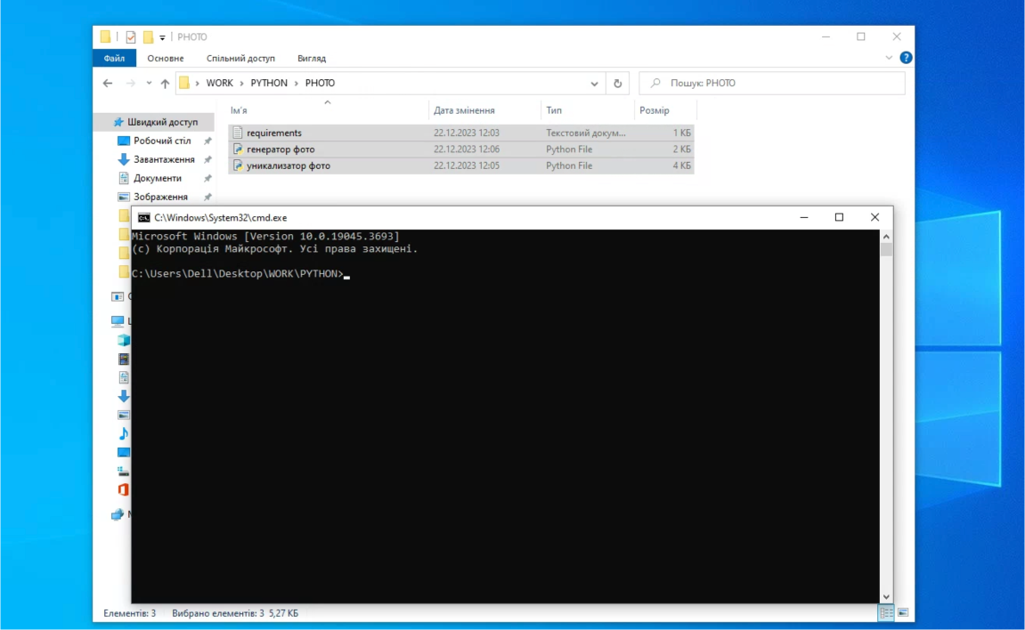Open the address bar history dropdown

pyautogui.click(x=594, y=84)
